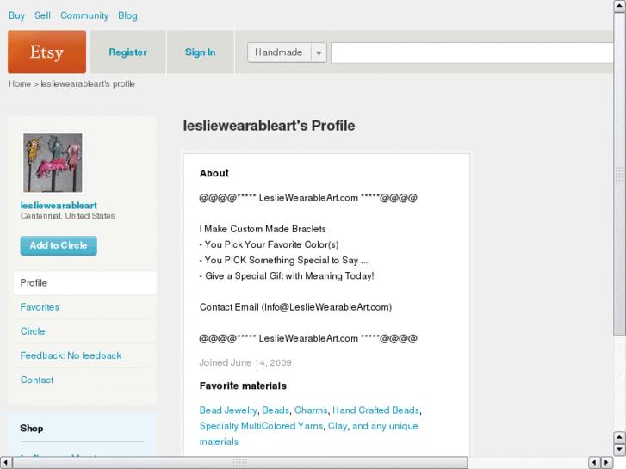
Task: Click the horizontal scrollbar right arrow
Action: [607, 463]
